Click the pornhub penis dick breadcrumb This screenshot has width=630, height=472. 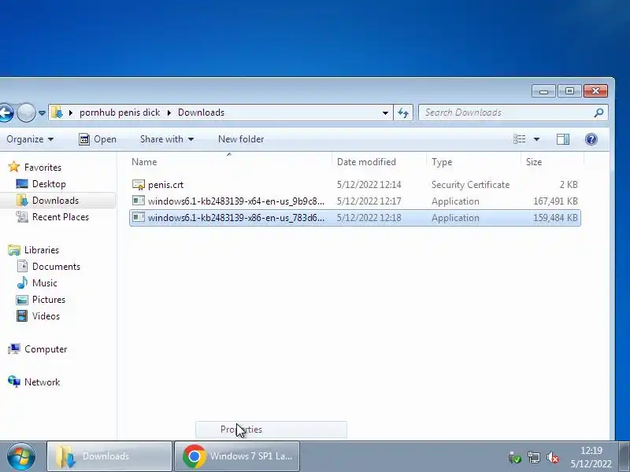[x=120, y=112]
